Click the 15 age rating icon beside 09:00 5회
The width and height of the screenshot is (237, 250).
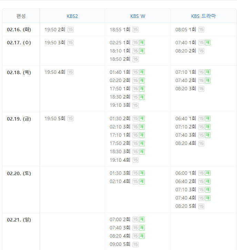pos(135,244)
